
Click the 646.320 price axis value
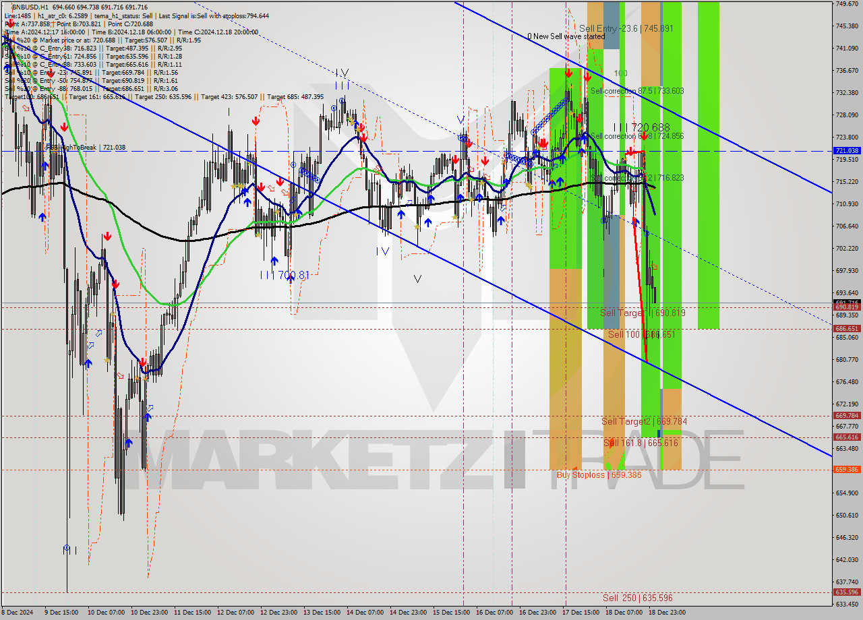click(847, 538)
